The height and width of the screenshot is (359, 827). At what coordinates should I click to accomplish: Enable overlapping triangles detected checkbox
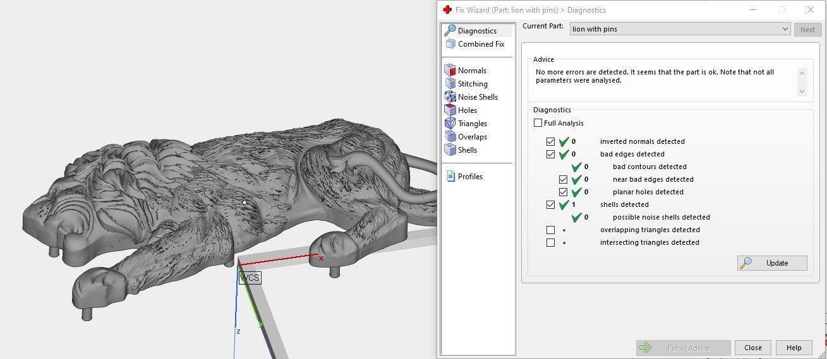pyautogui.click(x=551, y=230)
